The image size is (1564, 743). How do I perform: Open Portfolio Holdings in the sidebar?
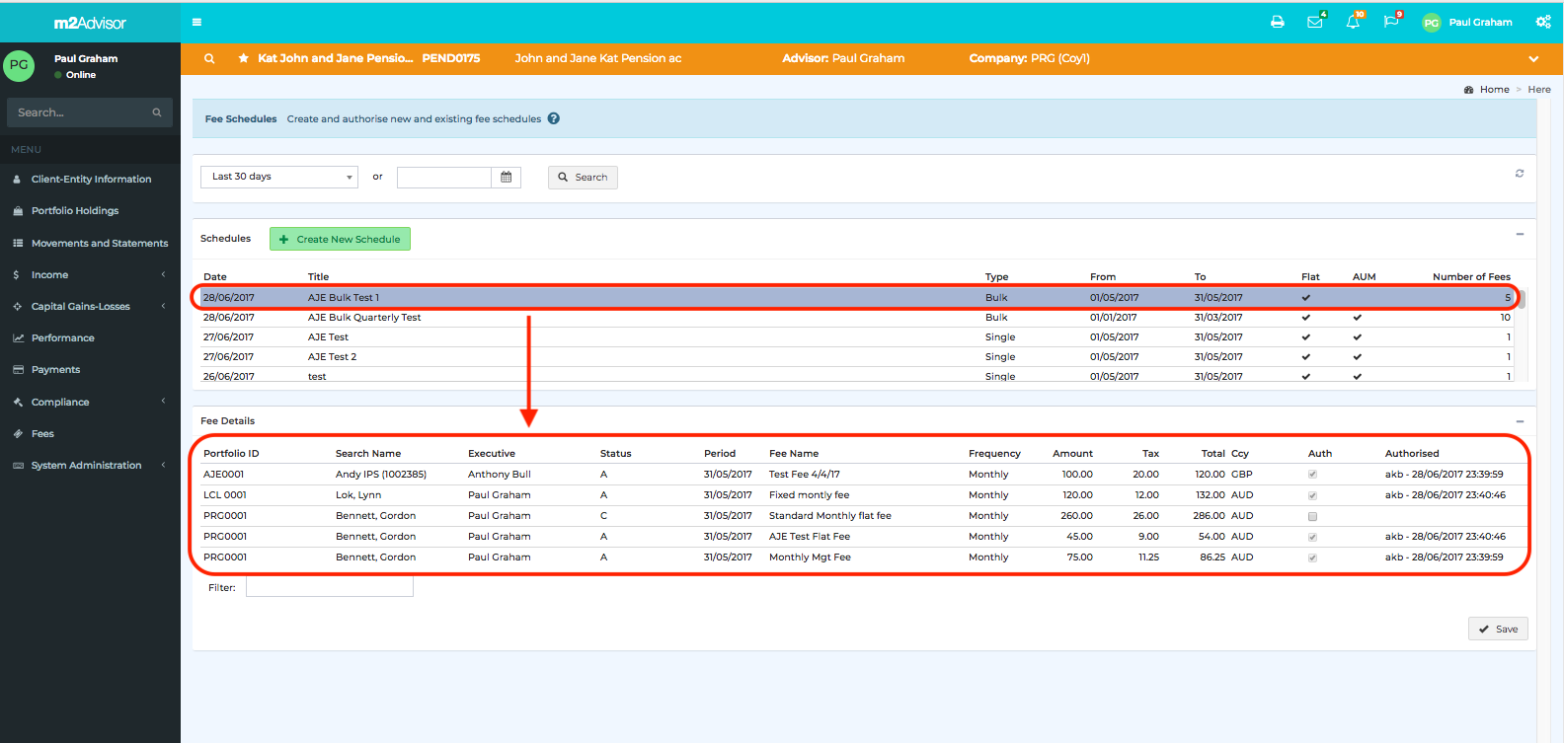point(75,211)
